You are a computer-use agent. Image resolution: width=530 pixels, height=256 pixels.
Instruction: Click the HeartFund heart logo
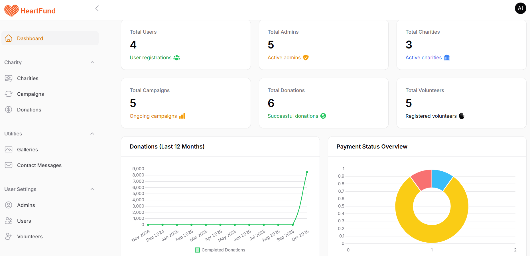coord(11,11)
